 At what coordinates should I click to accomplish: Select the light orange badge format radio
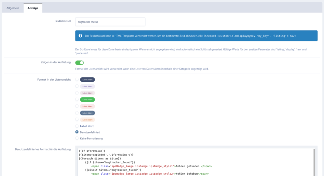pyautogui.click(x=77, y=119)
